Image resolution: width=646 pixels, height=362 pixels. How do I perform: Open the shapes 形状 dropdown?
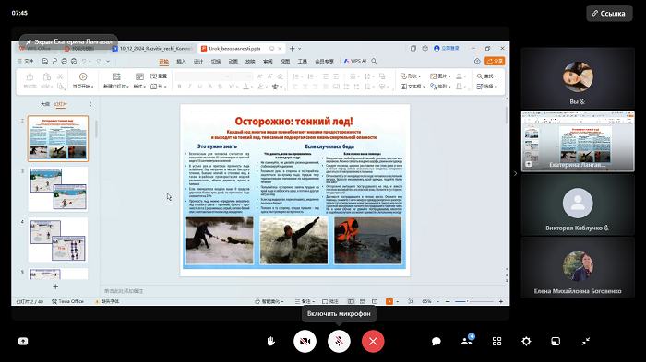coord(411,76)
